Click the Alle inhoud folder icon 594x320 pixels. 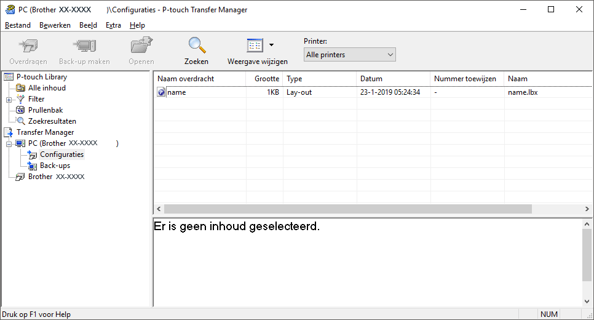tap(20, 88)
